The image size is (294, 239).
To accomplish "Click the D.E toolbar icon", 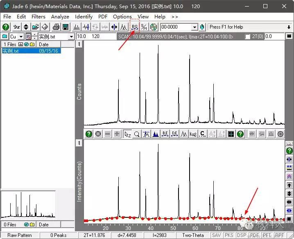I will coord(174,134).
